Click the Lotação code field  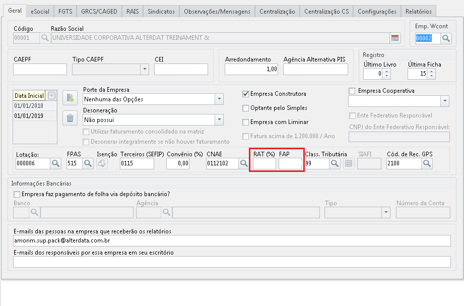click(33, 163)
